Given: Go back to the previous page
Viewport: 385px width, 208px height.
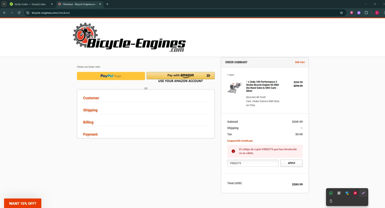Looking at the screenshot, I should pos(4,13).
